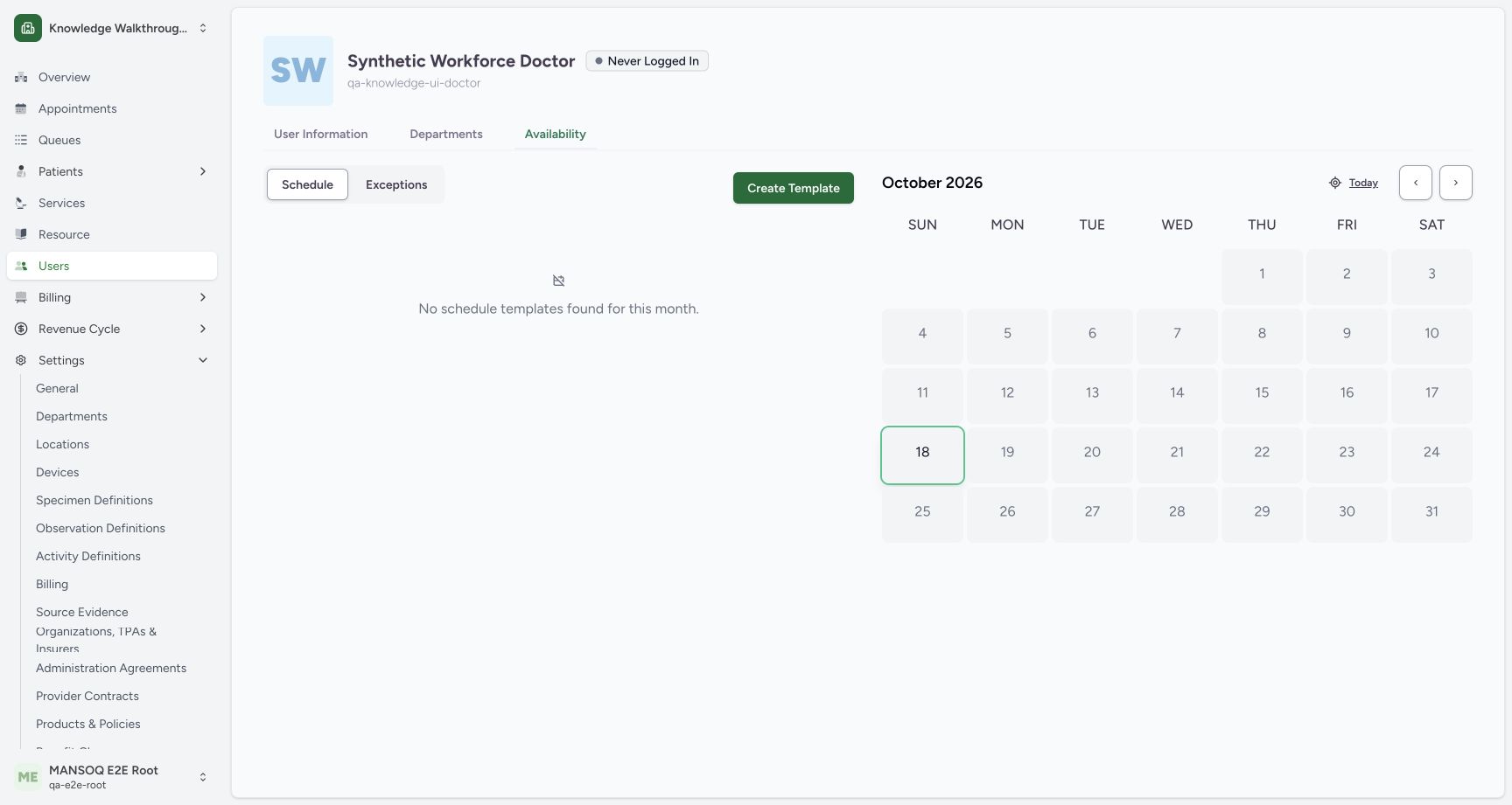
Task: Click the ME account avatar
Action: click(x=28, y=777)
